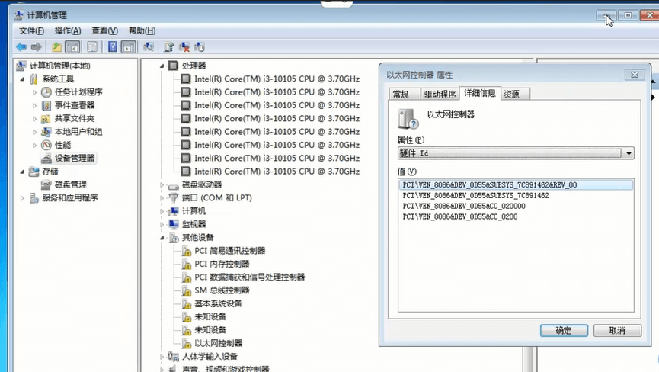
Task: Switch to the 驱动程序 tab
Action: (440, 95)
